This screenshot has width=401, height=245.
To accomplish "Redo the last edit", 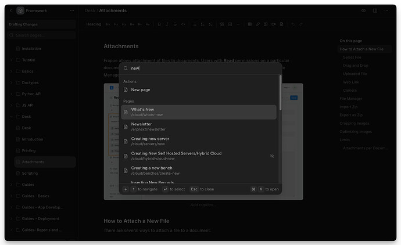I will 301,24.
